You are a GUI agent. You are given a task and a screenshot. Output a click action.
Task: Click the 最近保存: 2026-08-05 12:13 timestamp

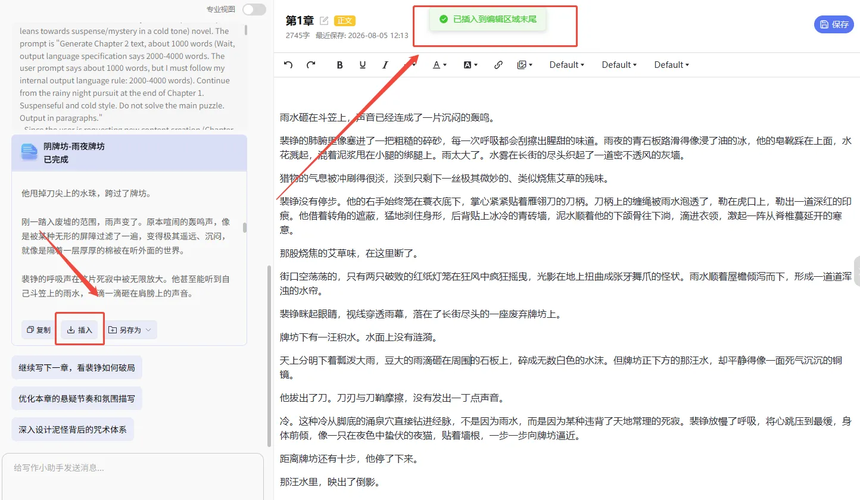click(x=362, y=35)
